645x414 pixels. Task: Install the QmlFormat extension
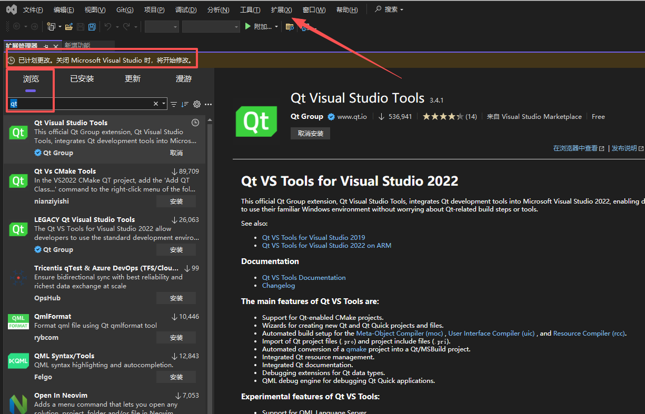[176, 338]
